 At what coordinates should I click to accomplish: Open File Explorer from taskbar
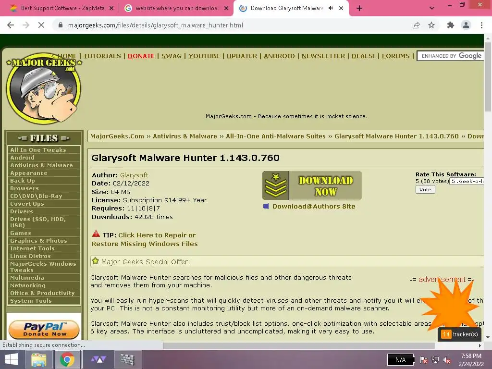[38, 359]
